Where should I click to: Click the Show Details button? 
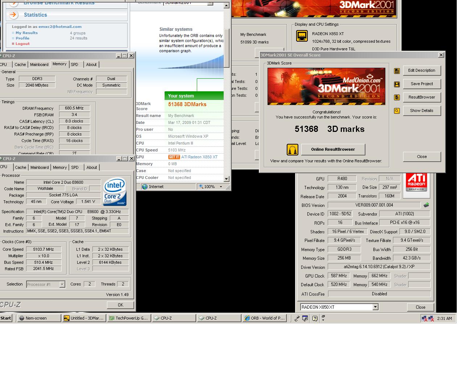pyautogui.click(x=422, y=111)
